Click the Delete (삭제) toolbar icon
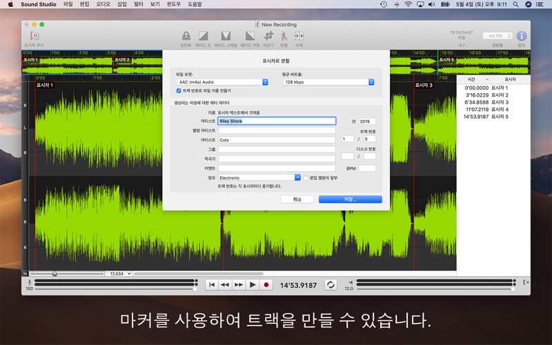The width and height of the screenshot is (552, 345). [299, 36]
